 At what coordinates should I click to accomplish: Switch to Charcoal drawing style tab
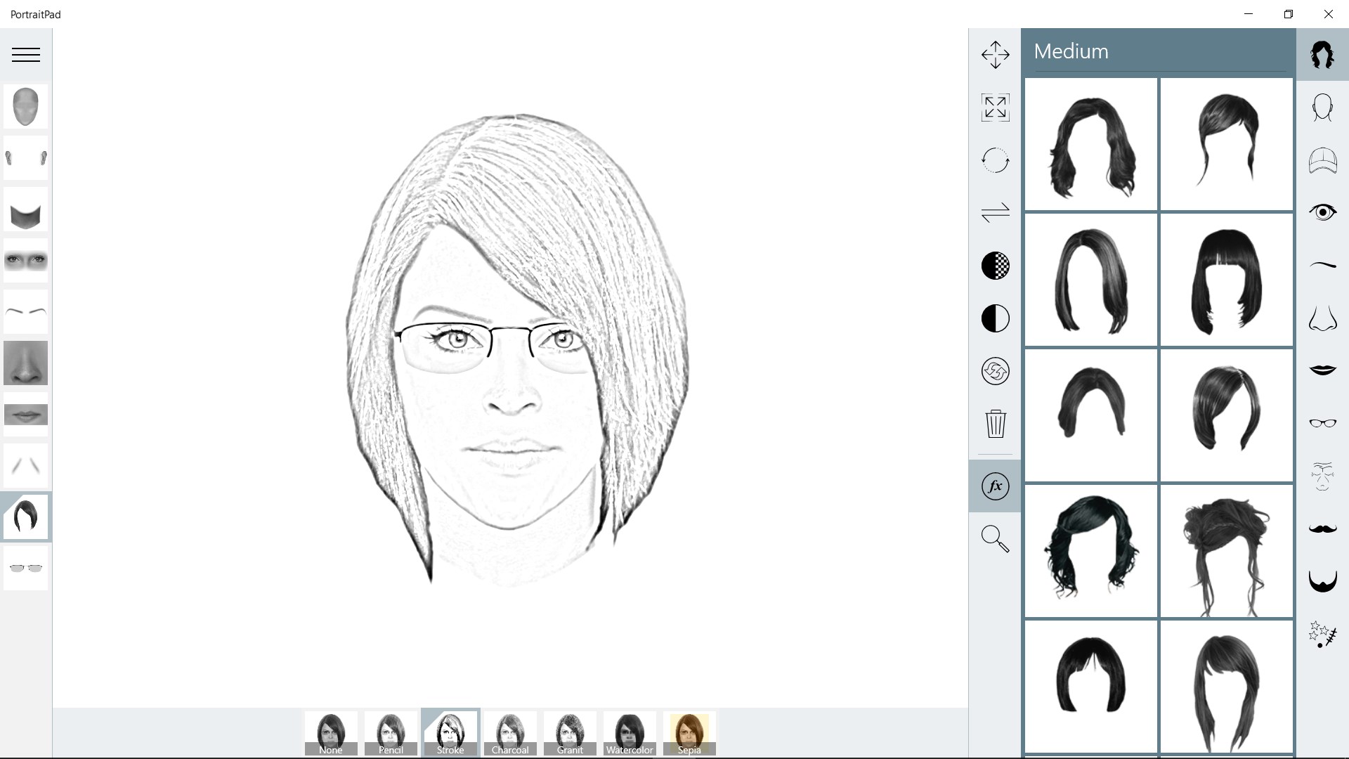tap(509, 732)
